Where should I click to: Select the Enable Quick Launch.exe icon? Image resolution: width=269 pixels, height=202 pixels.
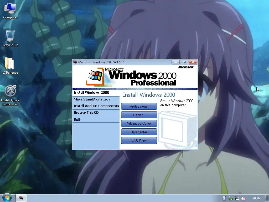tap(10, 95)
